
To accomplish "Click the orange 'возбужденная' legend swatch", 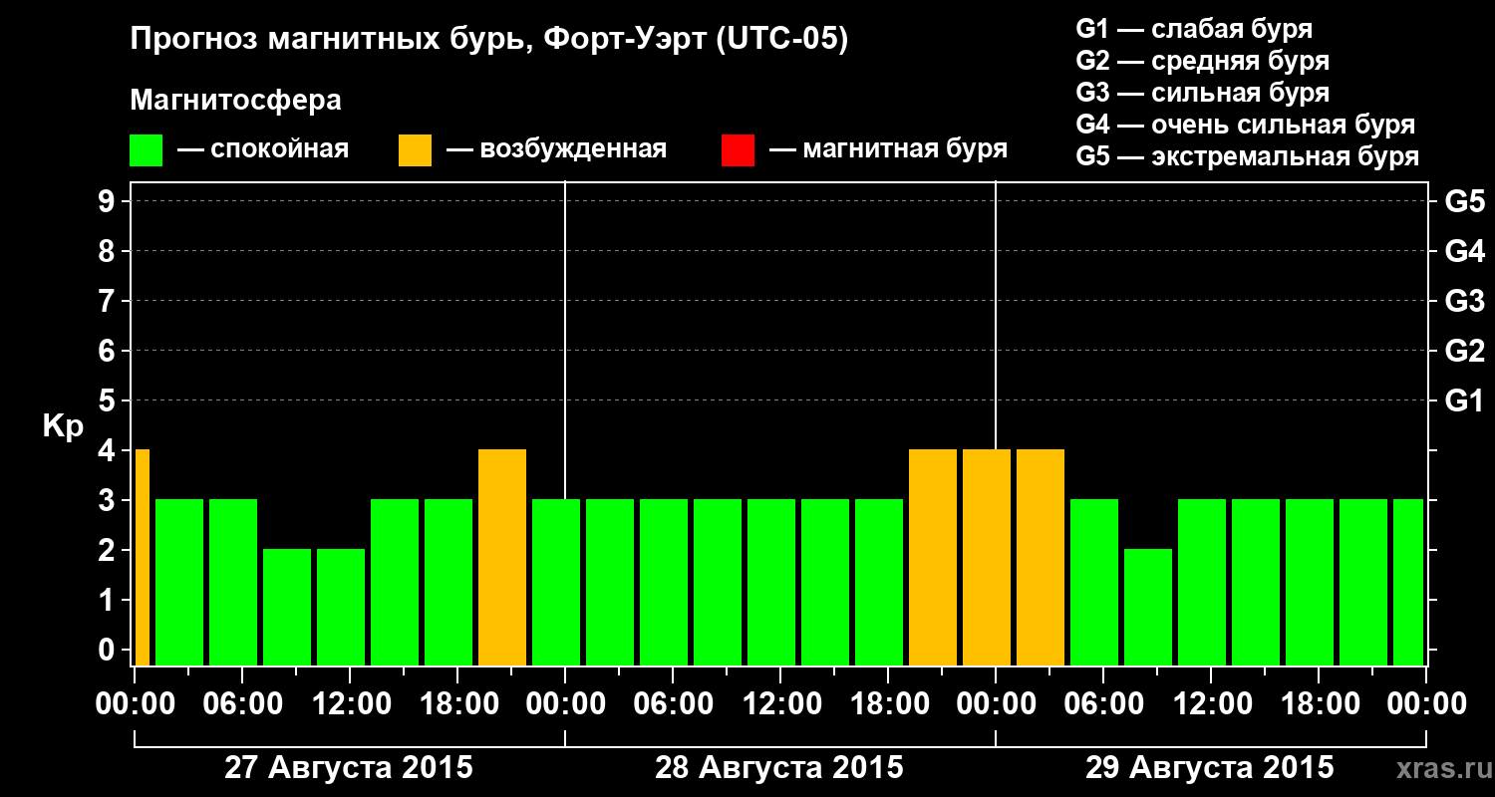I will click(x=415, y=150).
